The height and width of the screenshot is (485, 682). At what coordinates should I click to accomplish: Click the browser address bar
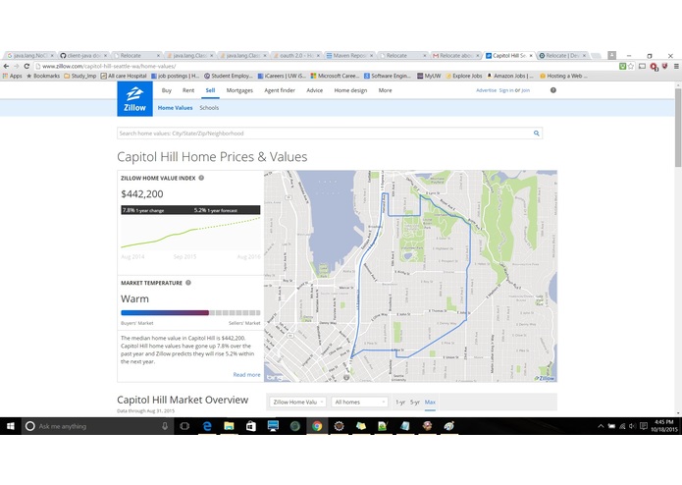tap(326, 66)
